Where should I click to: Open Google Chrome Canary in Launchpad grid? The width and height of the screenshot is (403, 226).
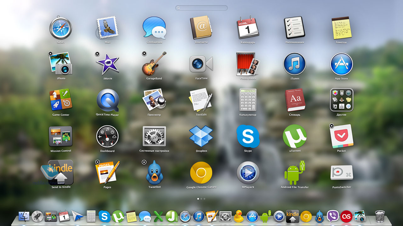[x=201, y=173]
